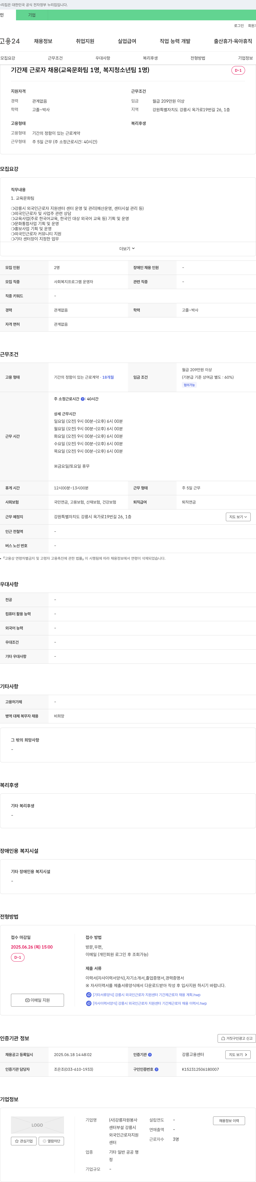Click the 이메일 지원 button
The height and width of the screenshot is (1182, 256).
pos(38,1000)
